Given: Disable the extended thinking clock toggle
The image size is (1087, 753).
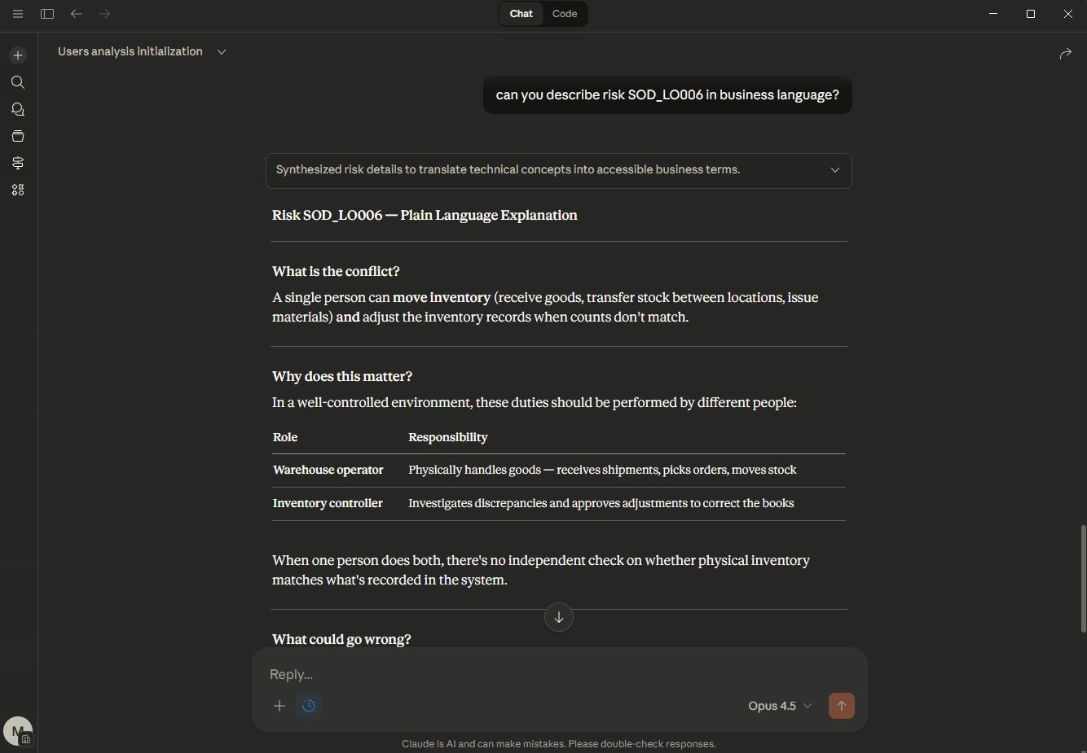Looking at the screenshot, I should tap(309, 706).
